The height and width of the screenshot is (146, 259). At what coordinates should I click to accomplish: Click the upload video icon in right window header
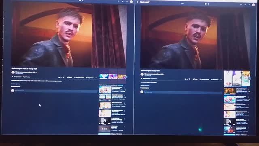point(241,4)
